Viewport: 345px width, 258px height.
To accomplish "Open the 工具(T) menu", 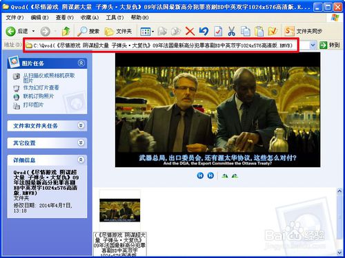I will pyautogui.click(x=115, y=17).
